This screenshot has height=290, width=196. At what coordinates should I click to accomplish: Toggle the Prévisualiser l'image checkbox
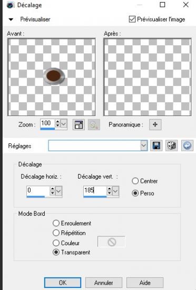tap(132, 19)
